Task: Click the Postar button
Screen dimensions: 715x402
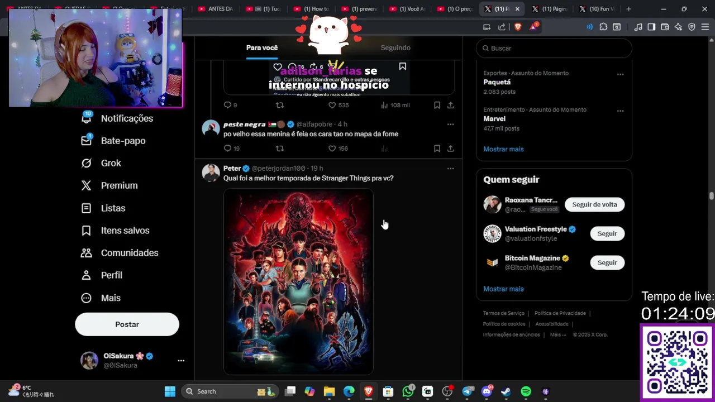Action: click(x=127, y=324)
